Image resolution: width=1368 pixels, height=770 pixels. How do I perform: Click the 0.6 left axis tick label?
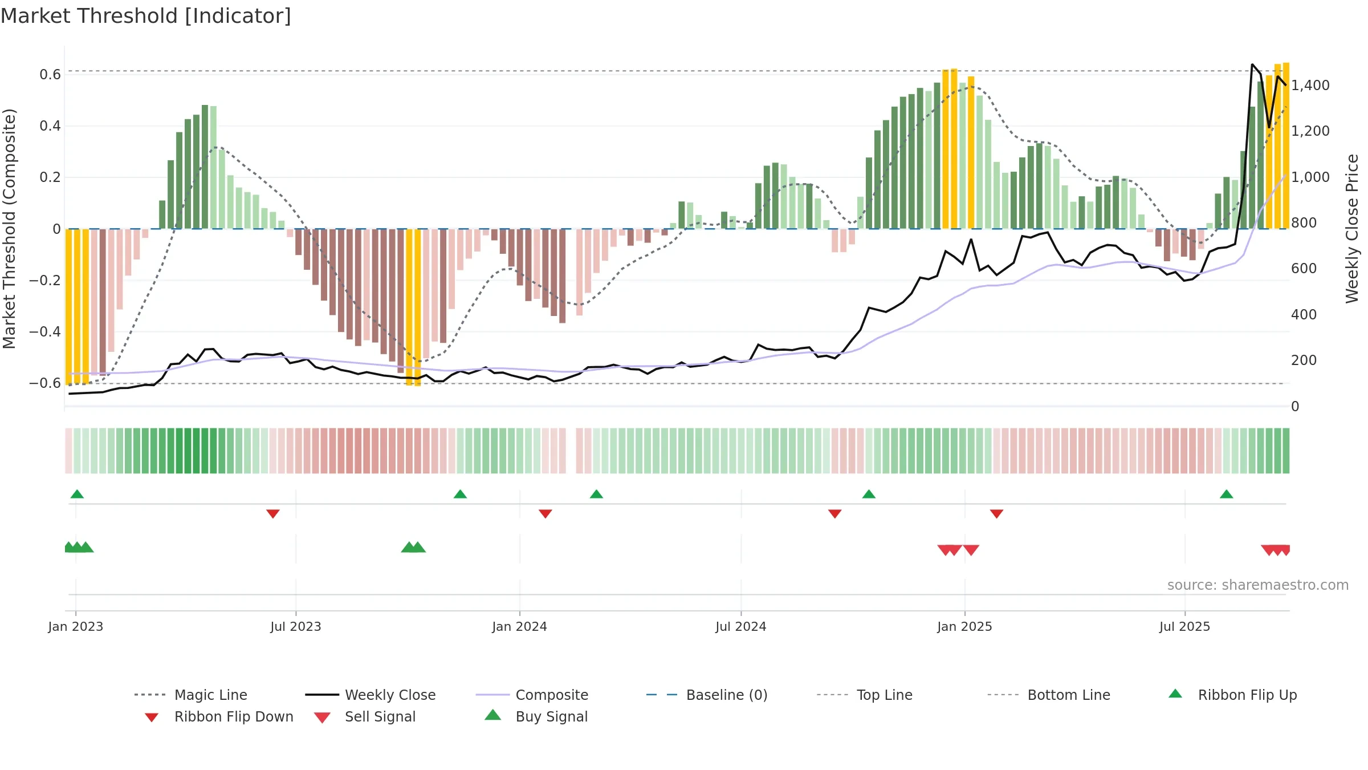coord(50,75)
